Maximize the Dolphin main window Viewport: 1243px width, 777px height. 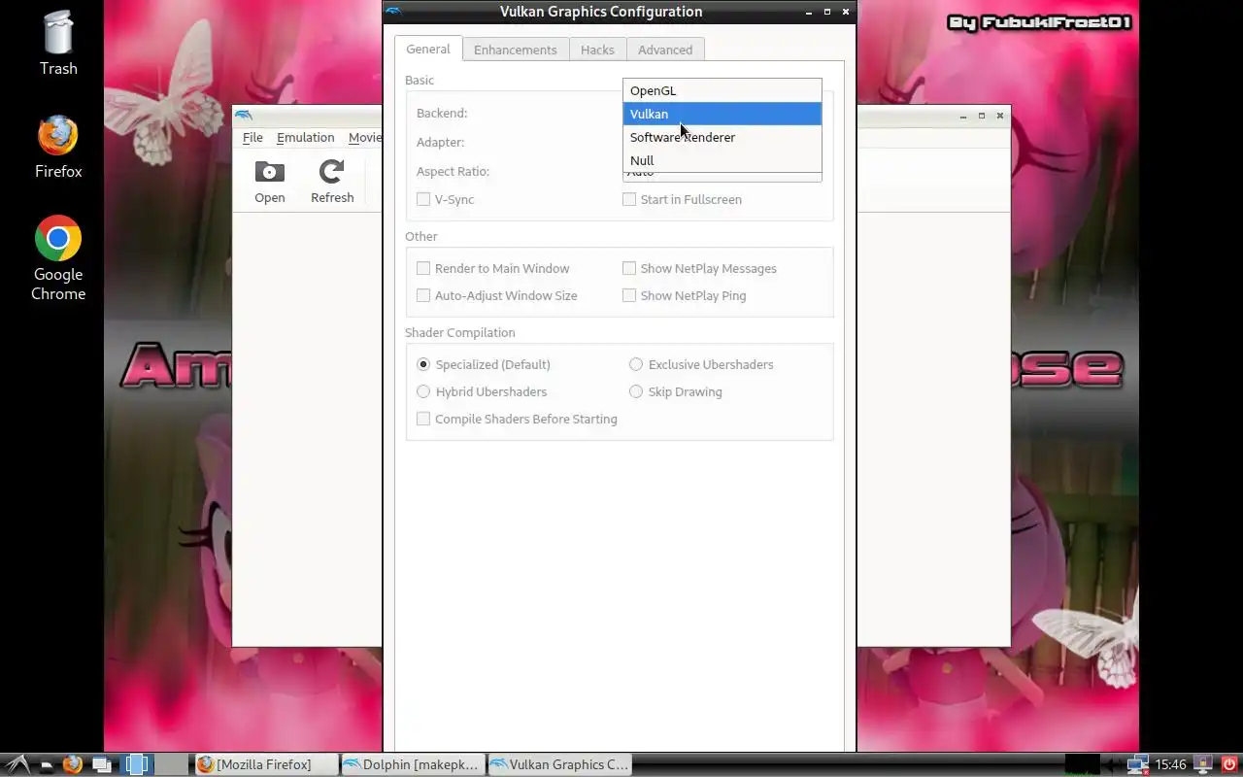[982, 116]
